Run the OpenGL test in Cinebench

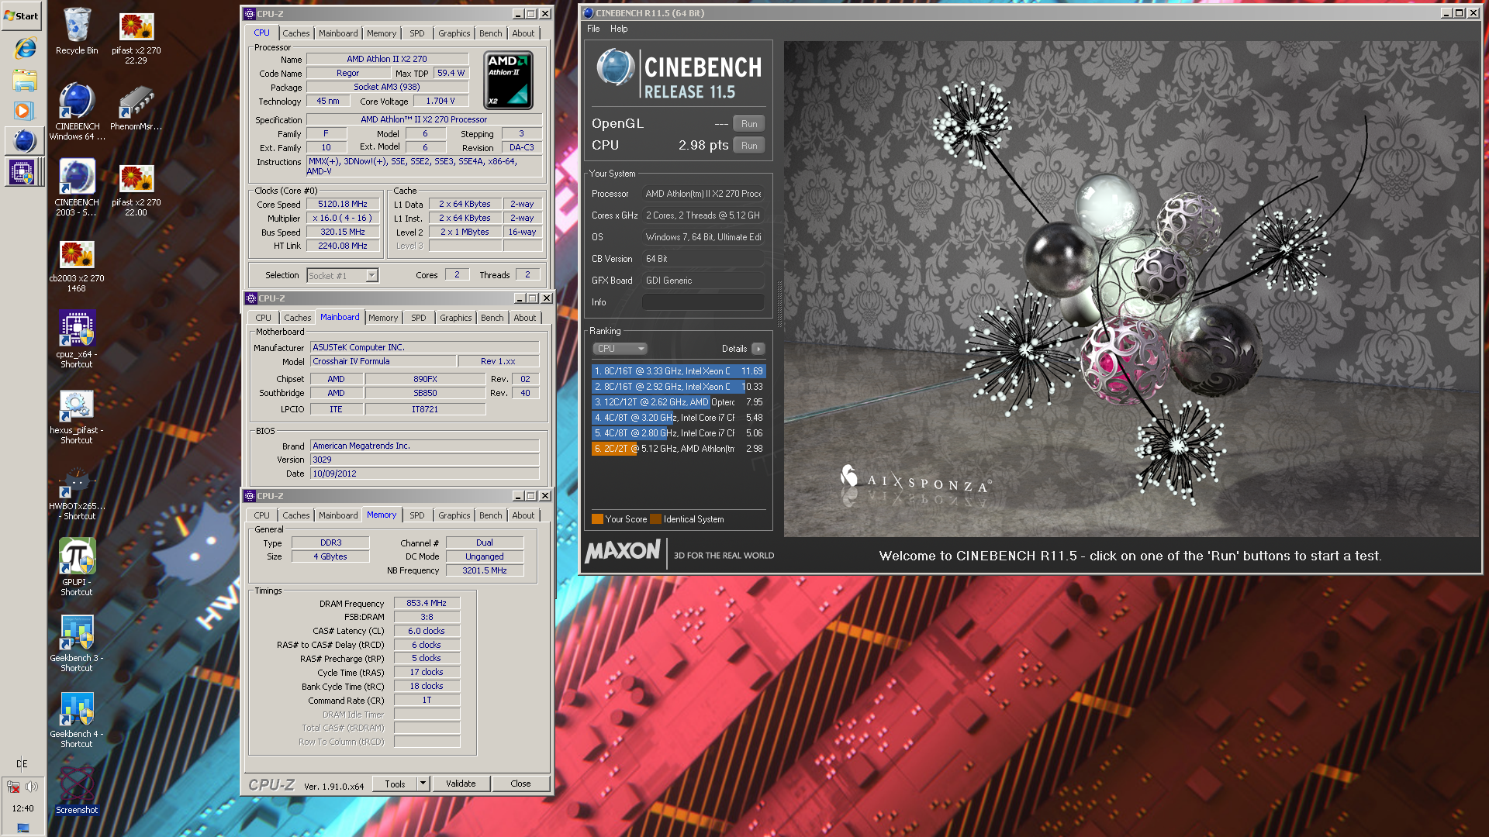pos(749,124)
